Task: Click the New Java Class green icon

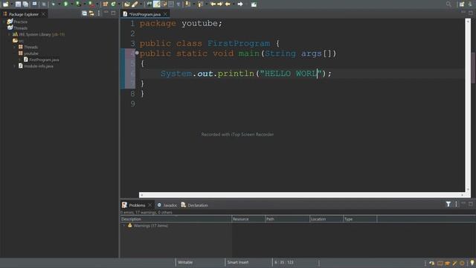Action: click(x=113, y=4)
